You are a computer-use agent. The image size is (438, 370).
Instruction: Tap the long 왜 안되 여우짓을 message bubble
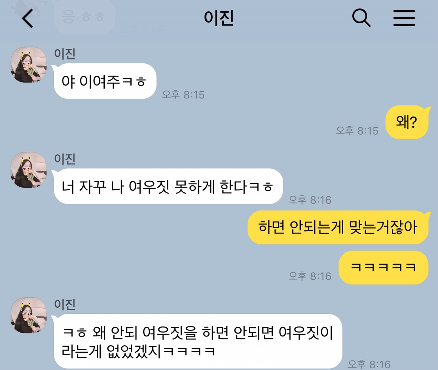[198, 341]
